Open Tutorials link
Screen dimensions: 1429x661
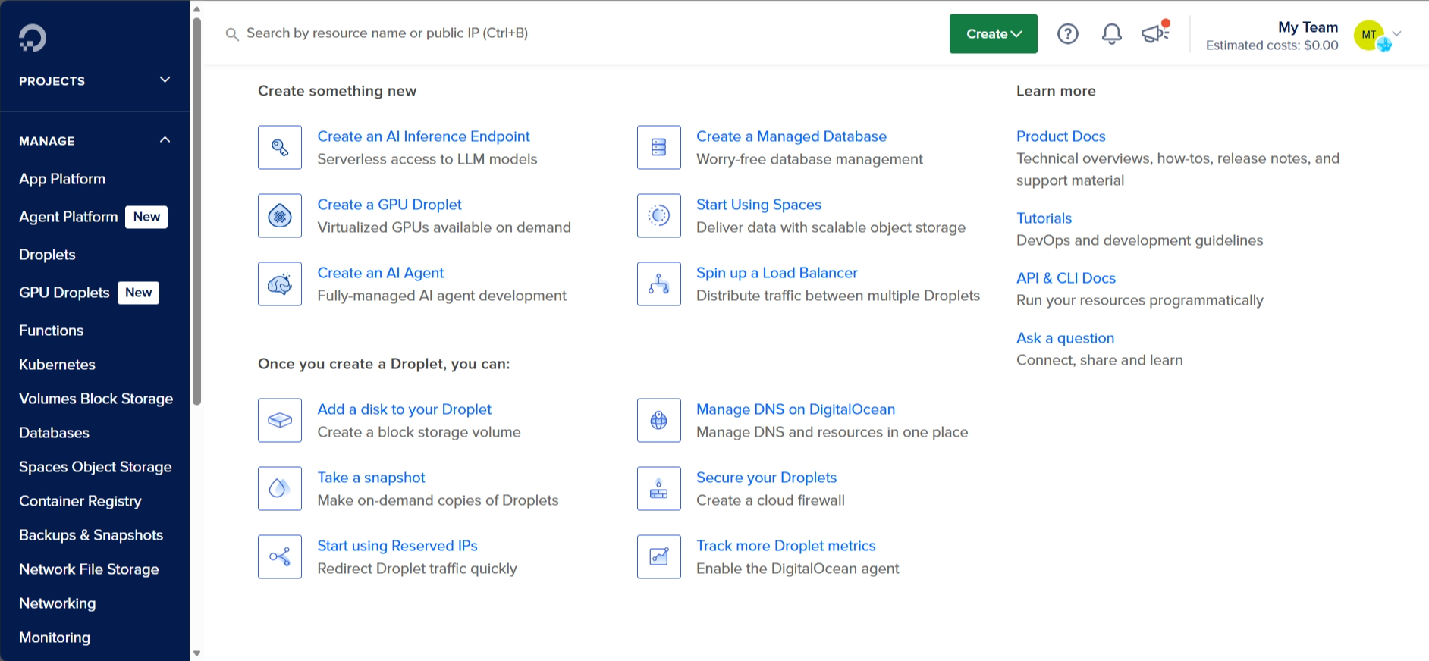pos(1044,218)
